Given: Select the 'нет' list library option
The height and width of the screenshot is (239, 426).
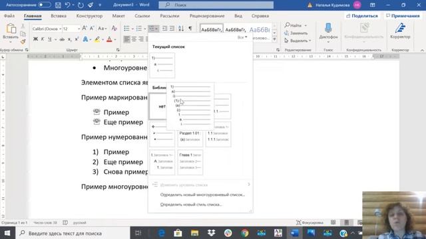Looking at the screenshot, I should click(158, 106).
